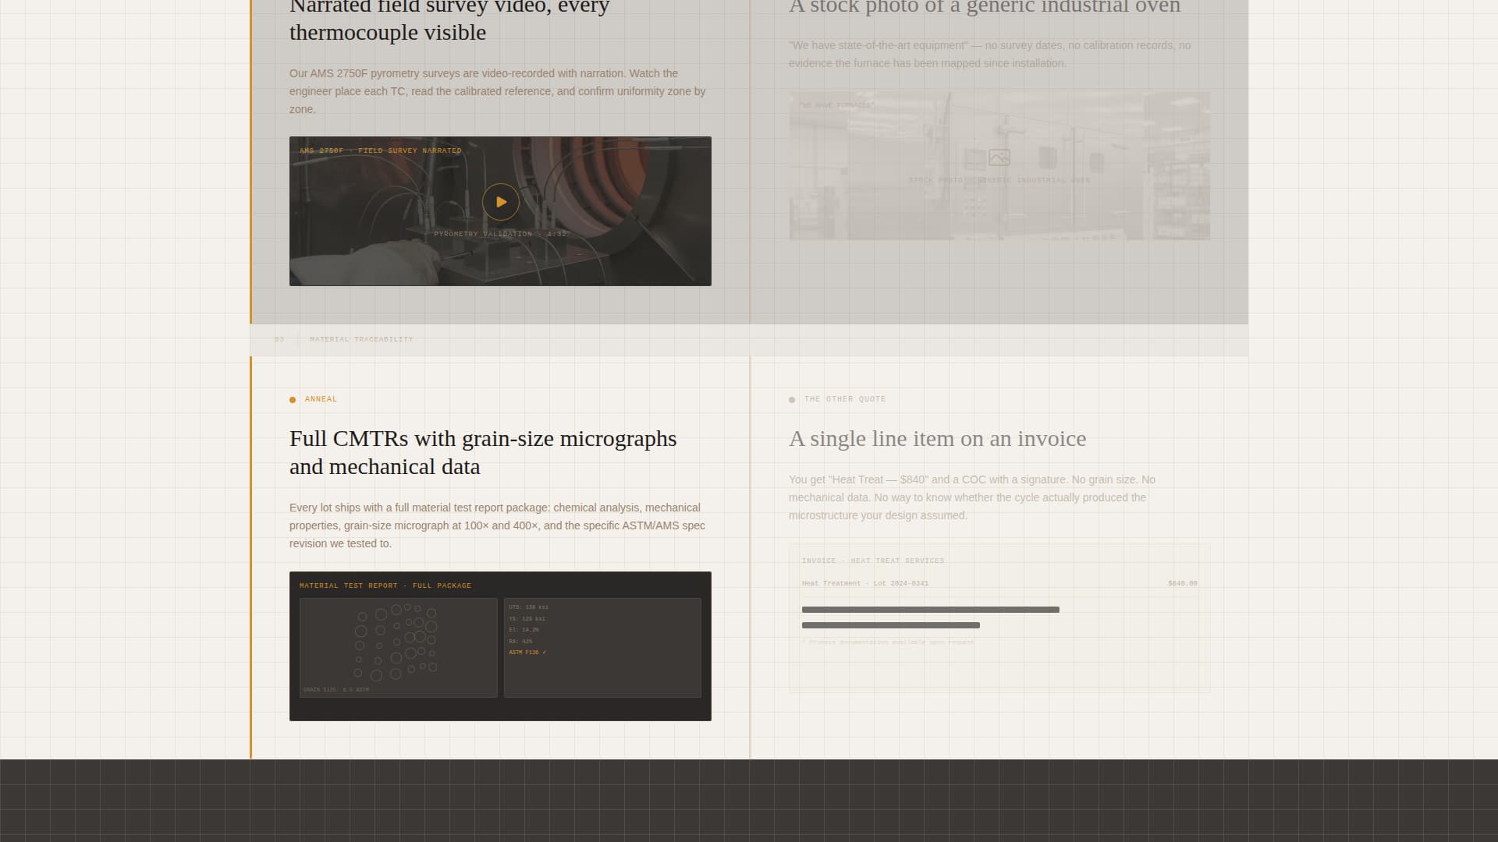Select the A single line item heading

tap(937, 438)
